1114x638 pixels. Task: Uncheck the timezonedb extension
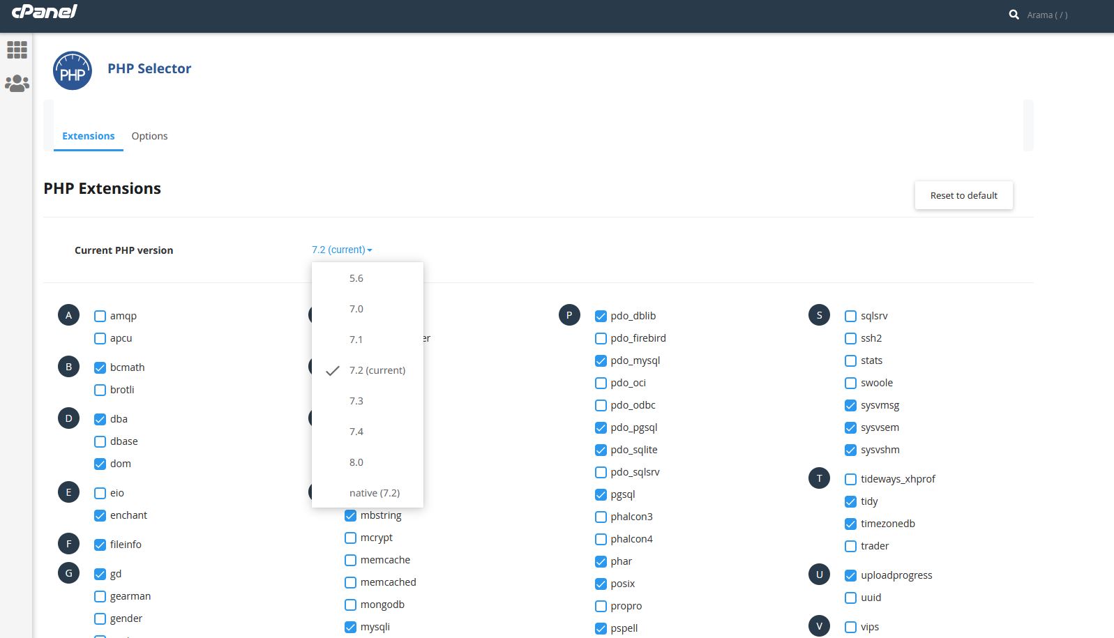coord(850,524)
